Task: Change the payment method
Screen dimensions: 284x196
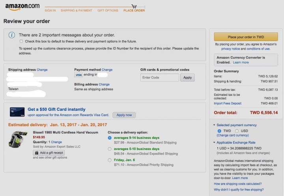Action: point(107,70)
